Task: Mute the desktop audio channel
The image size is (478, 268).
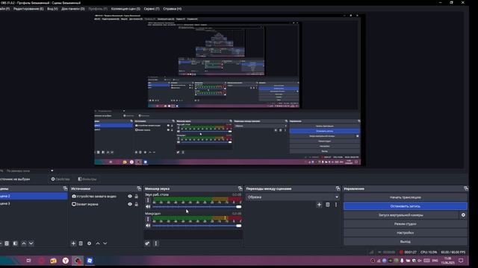Action: pos(148,207)
